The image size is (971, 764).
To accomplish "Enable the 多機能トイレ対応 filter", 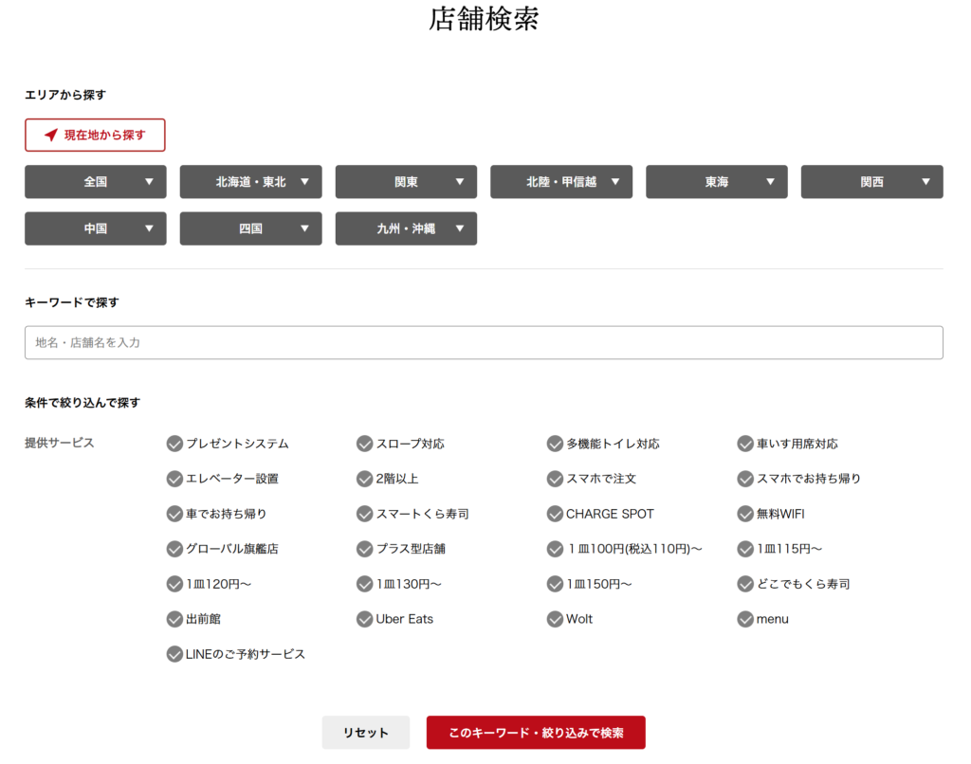I will (x=555, y=443).
